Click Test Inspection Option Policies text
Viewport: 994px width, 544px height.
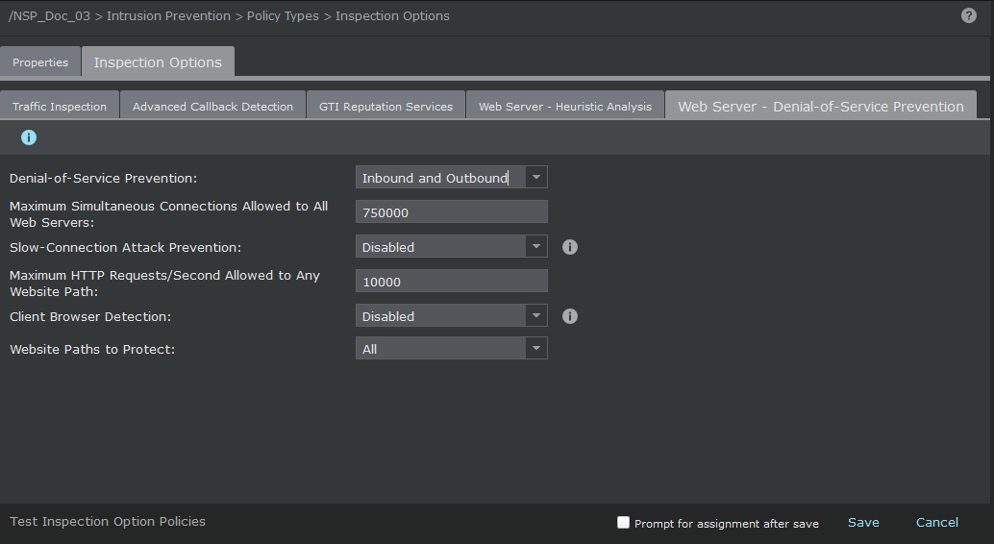pyautogui.click(x=108, y=521)
